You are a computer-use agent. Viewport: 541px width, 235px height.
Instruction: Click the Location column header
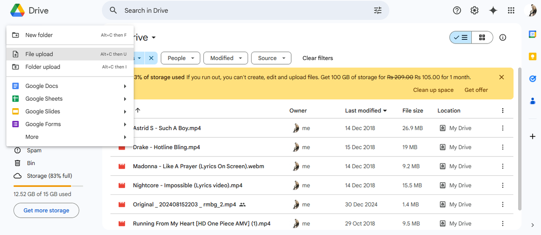click(x=449, y=111)
